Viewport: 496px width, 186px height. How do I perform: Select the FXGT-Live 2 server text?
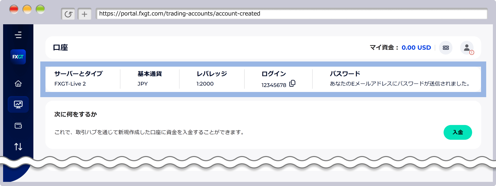coord(70,84)
